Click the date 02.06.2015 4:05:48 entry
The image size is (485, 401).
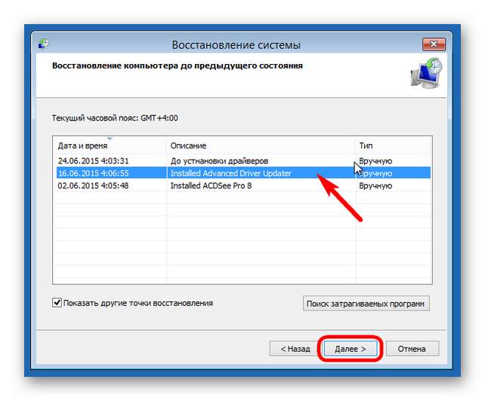point(93,185)
